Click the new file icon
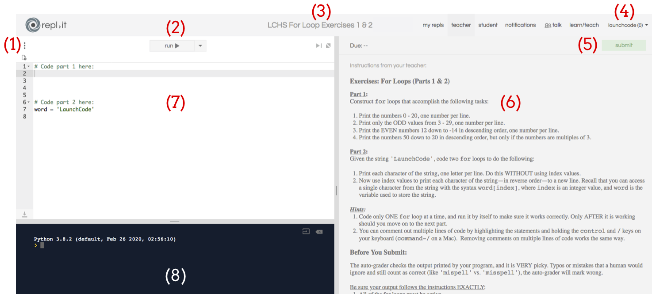 pyautogui.click(x=24, y=57)
